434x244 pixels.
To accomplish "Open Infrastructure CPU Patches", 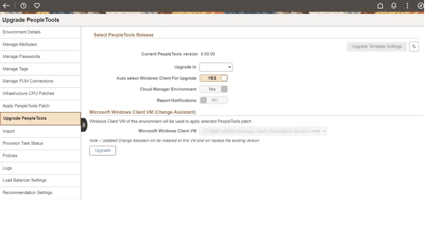I will (x=41, y=93).
